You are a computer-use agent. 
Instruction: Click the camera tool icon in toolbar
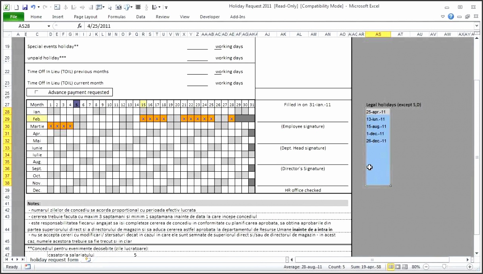[x=119, y=7]
